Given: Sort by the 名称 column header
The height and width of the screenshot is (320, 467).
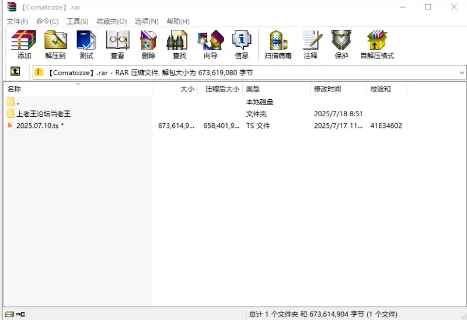Looking at the screenshot, I should 78,89.
